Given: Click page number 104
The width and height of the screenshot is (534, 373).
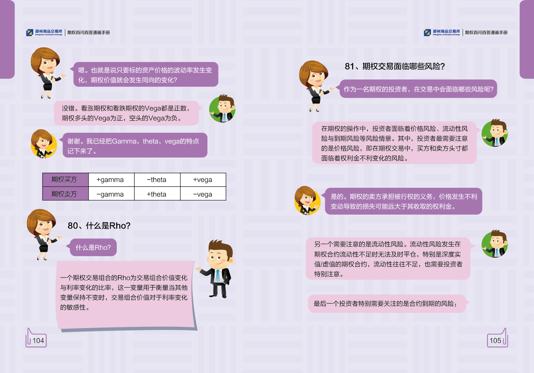Looking at the screenshot, I should (x=38, y=340).
